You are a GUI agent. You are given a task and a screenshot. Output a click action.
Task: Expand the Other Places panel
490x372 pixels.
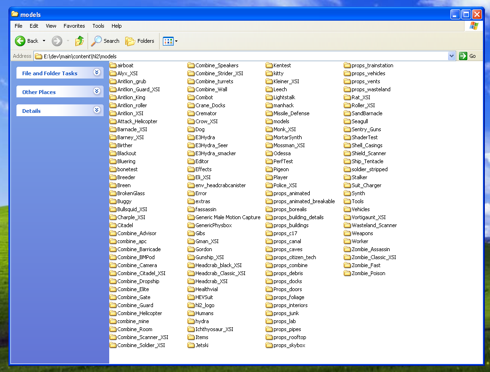[x=96, y=92]
